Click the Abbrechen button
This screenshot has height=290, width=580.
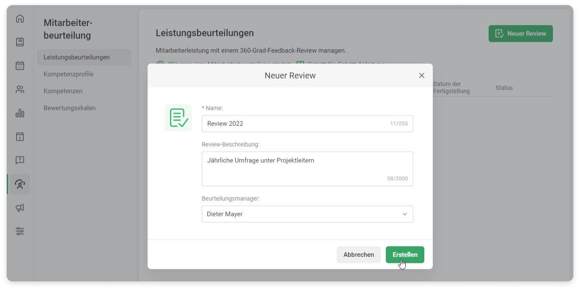pyautogui.click(x=358, y=254)
